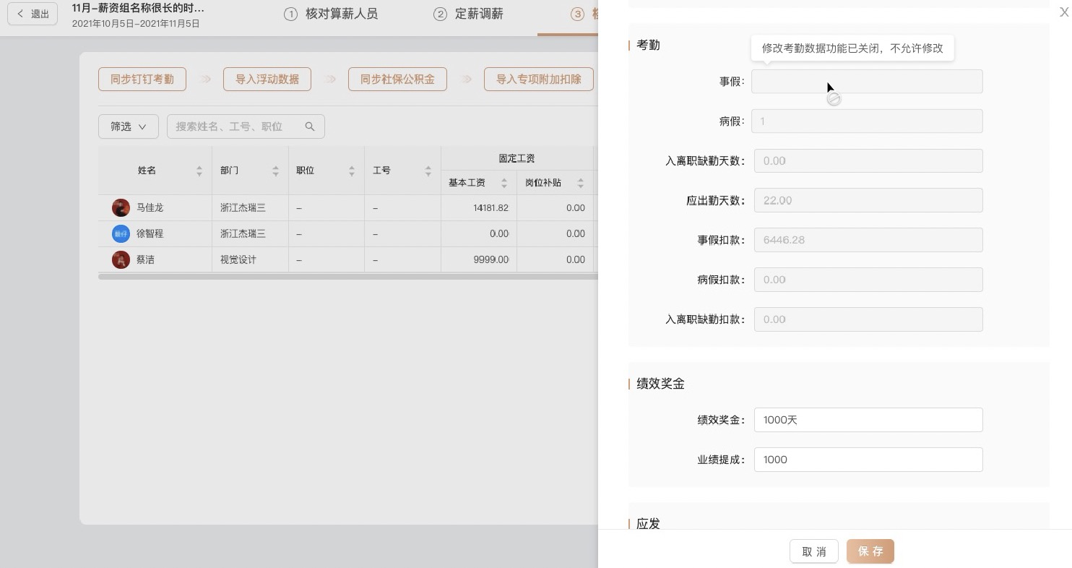Image resolution: width=1072 pixels, height=568 pixels.
Task: Sort table by 工号 column arrows
Action: (428, 171)
